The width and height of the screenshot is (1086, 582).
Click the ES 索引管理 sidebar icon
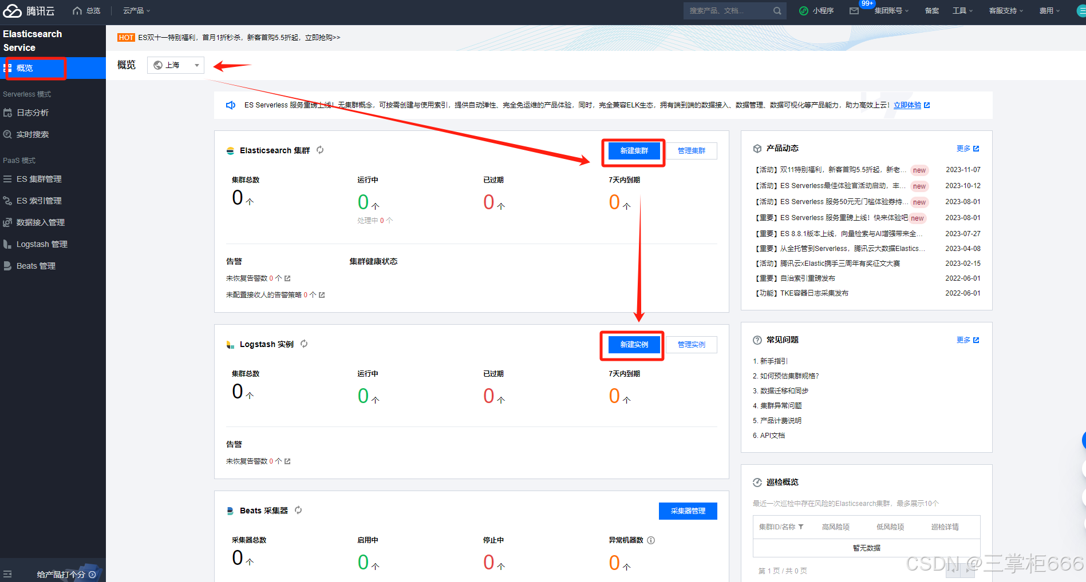pos(7,201)
